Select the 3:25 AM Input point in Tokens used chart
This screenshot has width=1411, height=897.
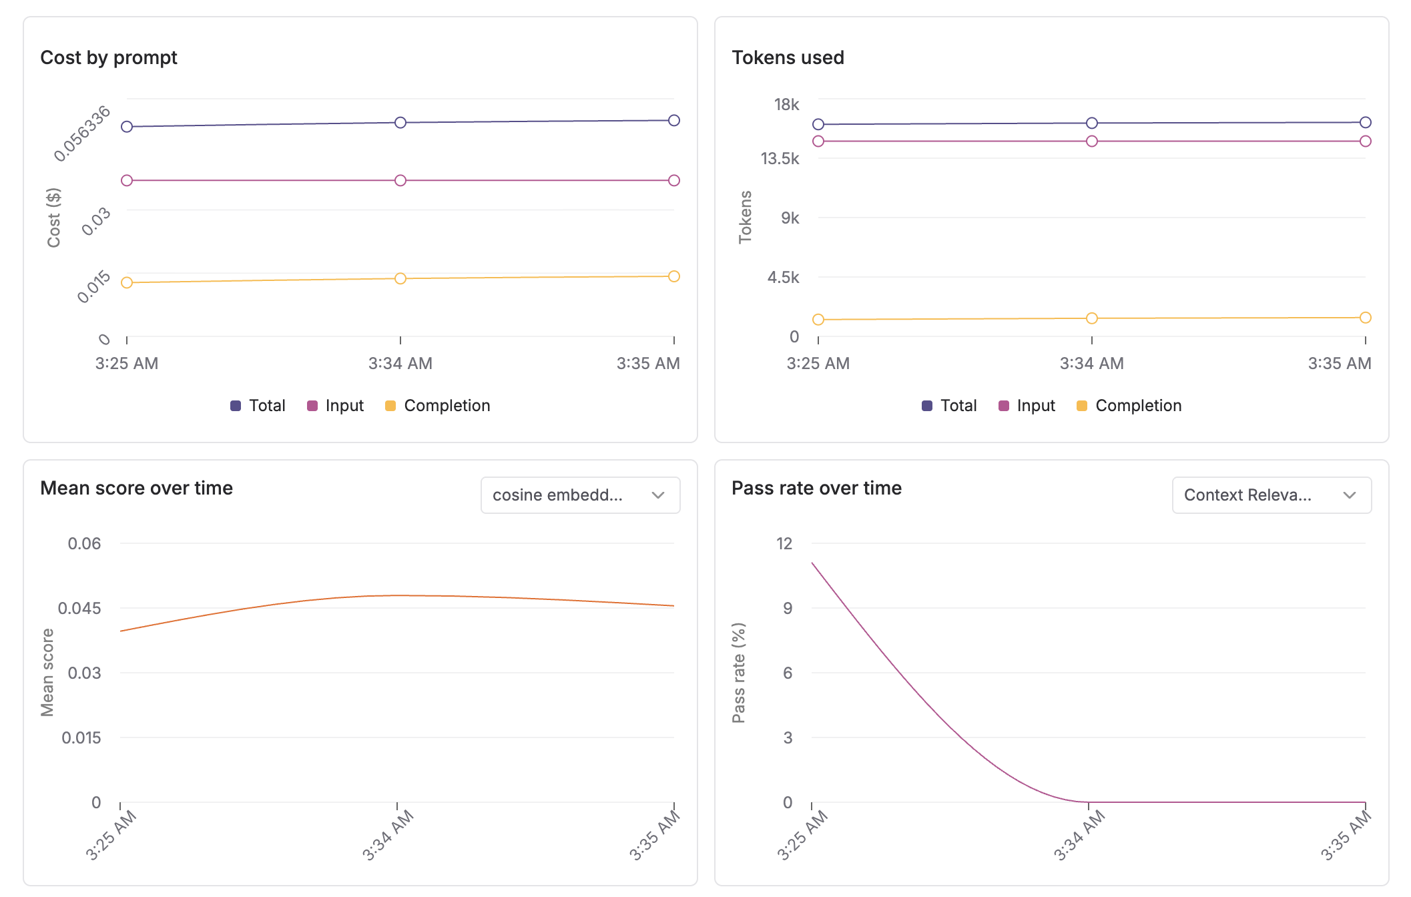818,140
